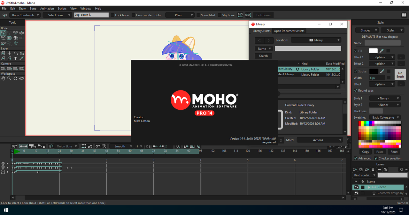Open the Shapes button in Style panel
Viewport: 409px width, 215px height.
[367, 30]
